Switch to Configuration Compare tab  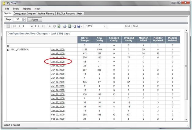[x=24, y=14]
